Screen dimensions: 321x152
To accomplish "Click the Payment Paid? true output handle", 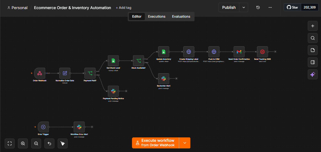I will click(95, 71).
